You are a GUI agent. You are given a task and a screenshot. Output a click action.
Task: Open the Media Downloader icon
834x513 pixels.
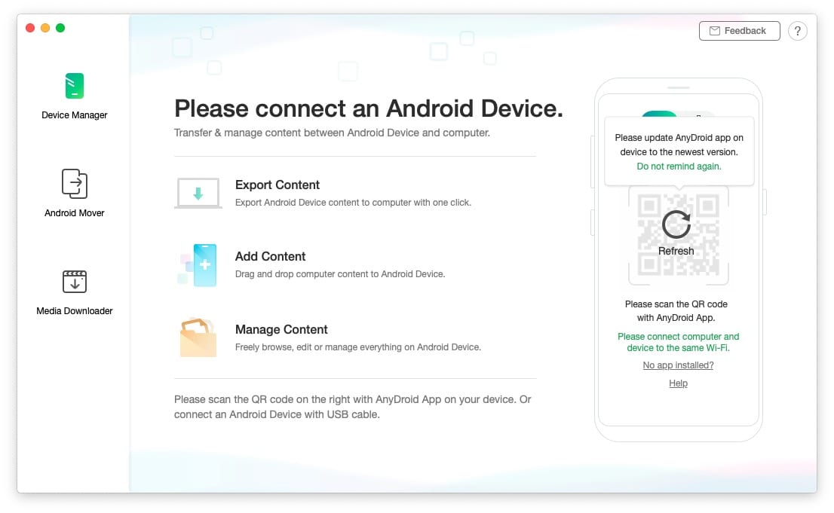coord(75,281)
